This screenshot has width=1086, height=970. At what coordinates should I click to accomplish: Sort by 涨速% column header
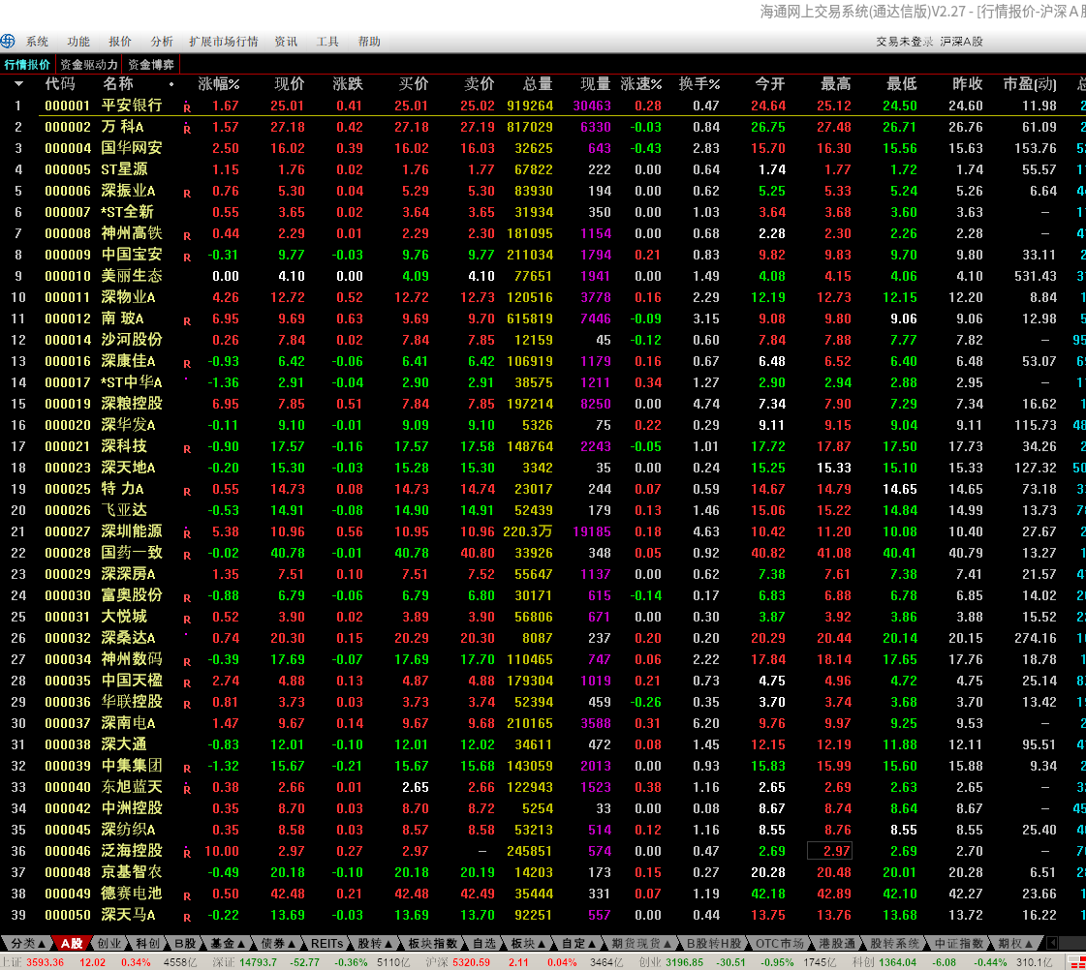[x=641, y=83]
